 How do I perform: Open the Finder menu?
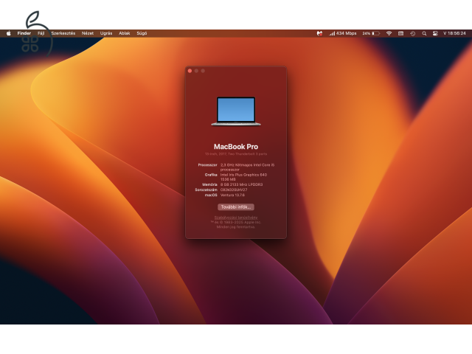[24, 33]
